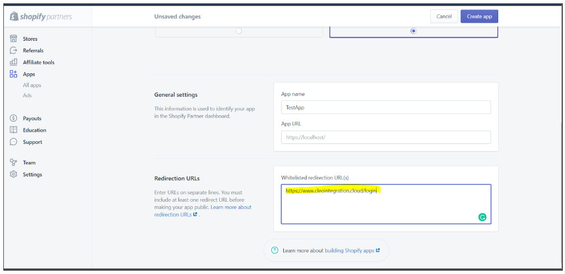The width and height of the screenshot is (565, 274).
Task: Click the Team people icon
Action: coord(13,163)
